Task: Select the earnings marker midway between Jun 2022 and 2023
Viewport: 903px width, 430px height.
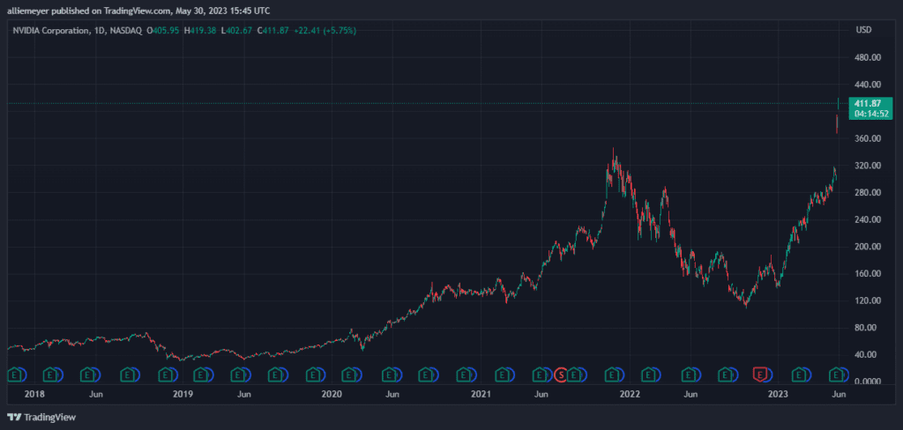Action: 726,375
